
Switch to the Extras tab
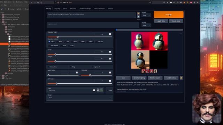(65, 9)
